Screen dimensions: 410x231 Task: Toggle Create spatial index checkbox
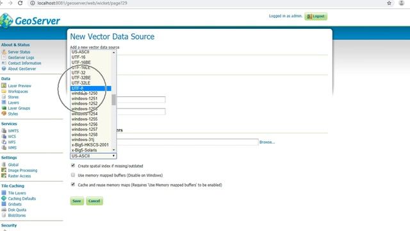73,166
